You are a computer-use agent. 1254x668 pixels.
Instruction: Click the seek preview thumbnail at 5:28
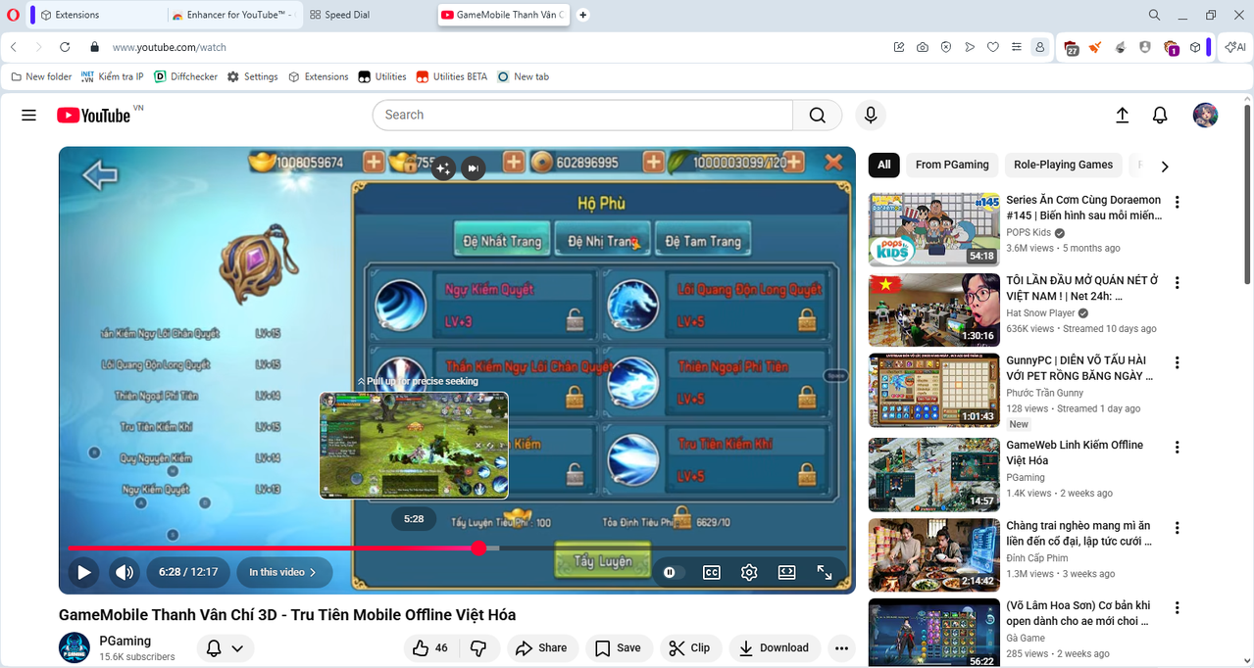coord(414,446)
